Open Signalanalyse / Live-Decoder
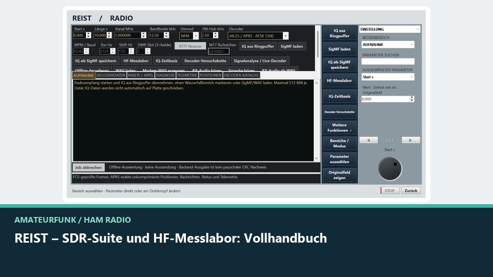Image resolution: width=493 pixels, height=277 pixels. [260, 61]
